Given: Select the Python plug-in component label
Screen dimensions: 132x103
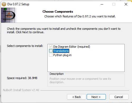Looking at the screenshot, I should pyautogui.click(x=62, y=55).
